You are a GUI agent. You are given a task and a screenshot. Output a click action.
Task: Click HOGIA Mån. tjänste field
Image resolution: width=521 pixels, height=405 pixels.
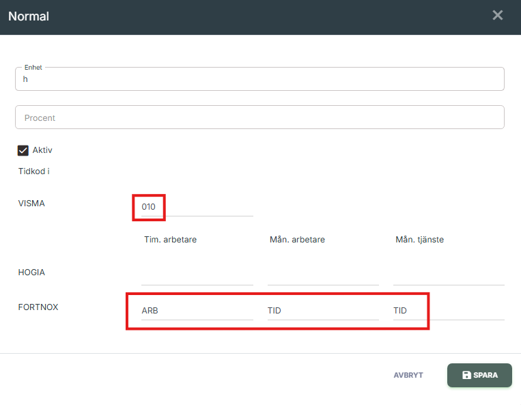pos(449,277)
